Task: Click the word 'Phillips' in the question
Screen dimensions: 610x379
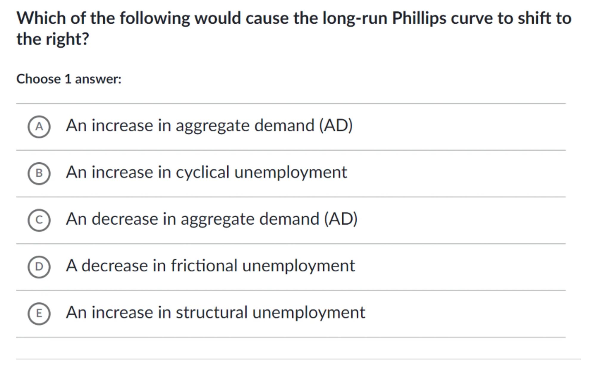Action: point(419,18)
